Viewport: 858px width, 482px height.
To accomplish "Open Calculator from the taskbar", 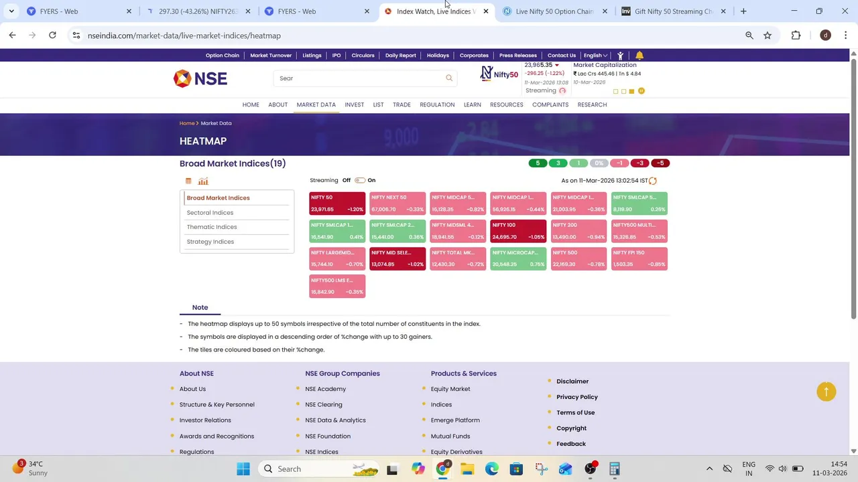I will point(615,469).
